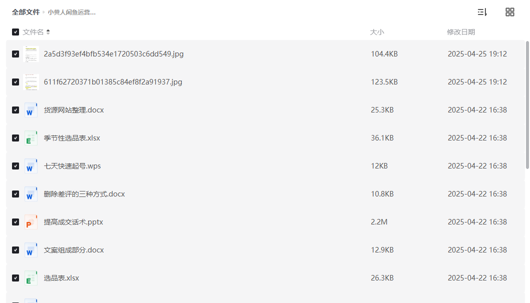
Task: Uncheck the checkbox for 删除差评的三种方式.docx
Action: (x=16, y=194)
